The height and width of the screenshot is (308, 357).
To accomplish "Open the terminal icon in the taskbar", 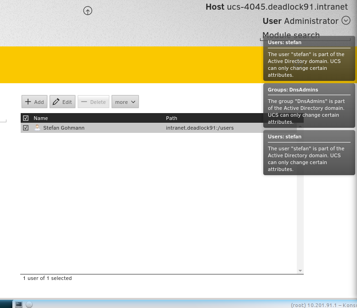I will pos(19,304).
